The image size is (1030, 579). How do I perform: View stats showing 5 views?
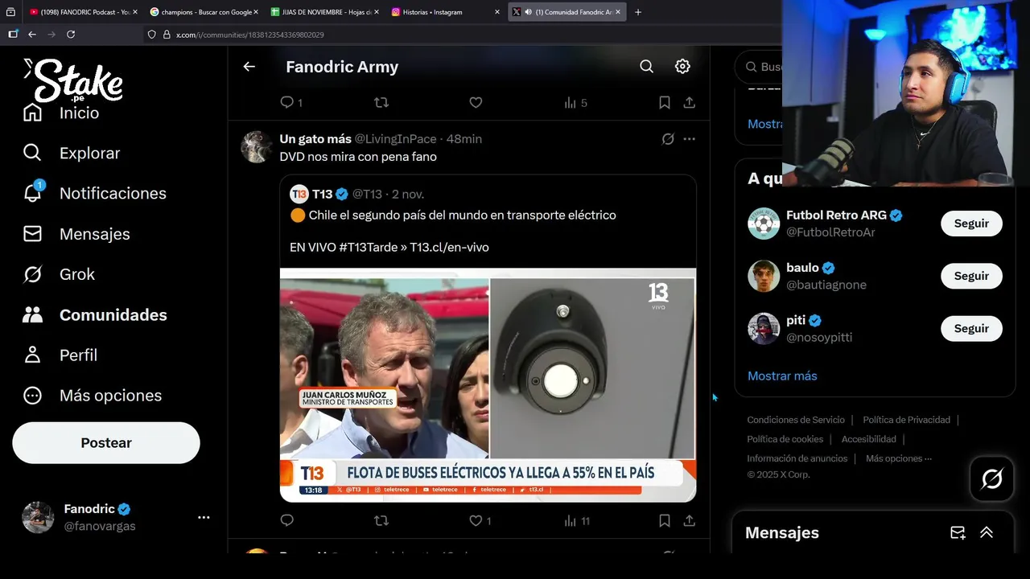575,102
